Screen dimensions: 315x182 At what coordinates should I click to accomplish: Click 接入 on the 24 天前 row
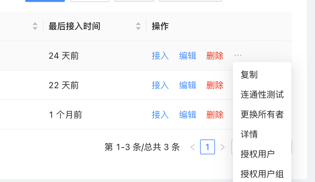pyautogui.click(x=160, y=56)
